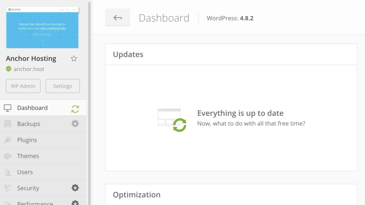The width and height of the screenshot is (365, 205).
Task: Click the Themes palette icon
Action: 7,156
